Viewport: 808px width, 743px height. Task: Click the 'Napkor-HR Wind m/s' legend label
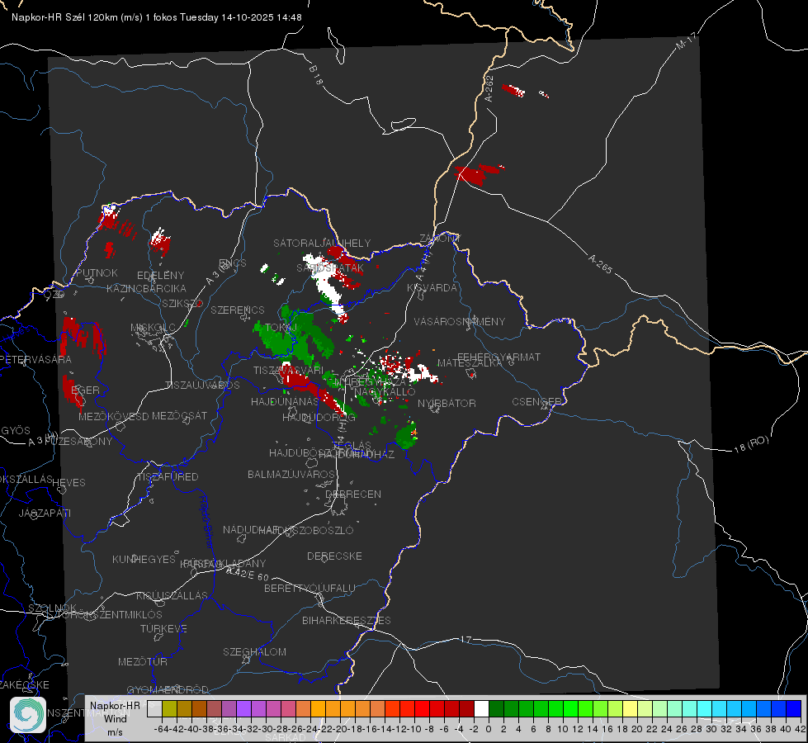pos(115,718)
